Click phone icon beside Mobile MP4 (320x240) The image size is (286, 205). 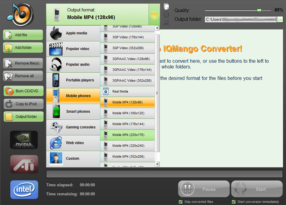(105, 146)
